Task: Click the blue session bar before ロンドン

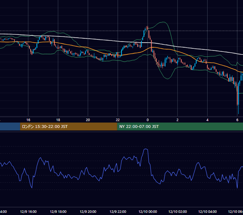Action: click(x=10, y=126)
